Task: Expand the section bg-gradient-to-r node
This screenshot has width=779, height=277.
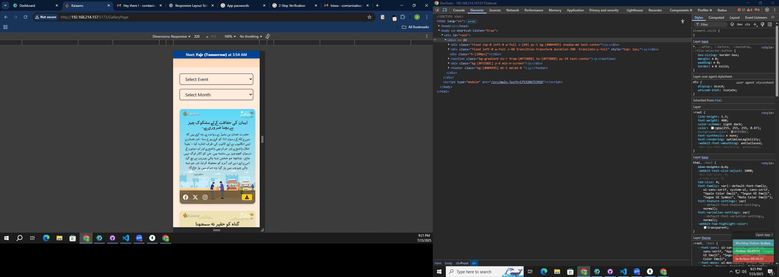Action: tap(449, 59)
